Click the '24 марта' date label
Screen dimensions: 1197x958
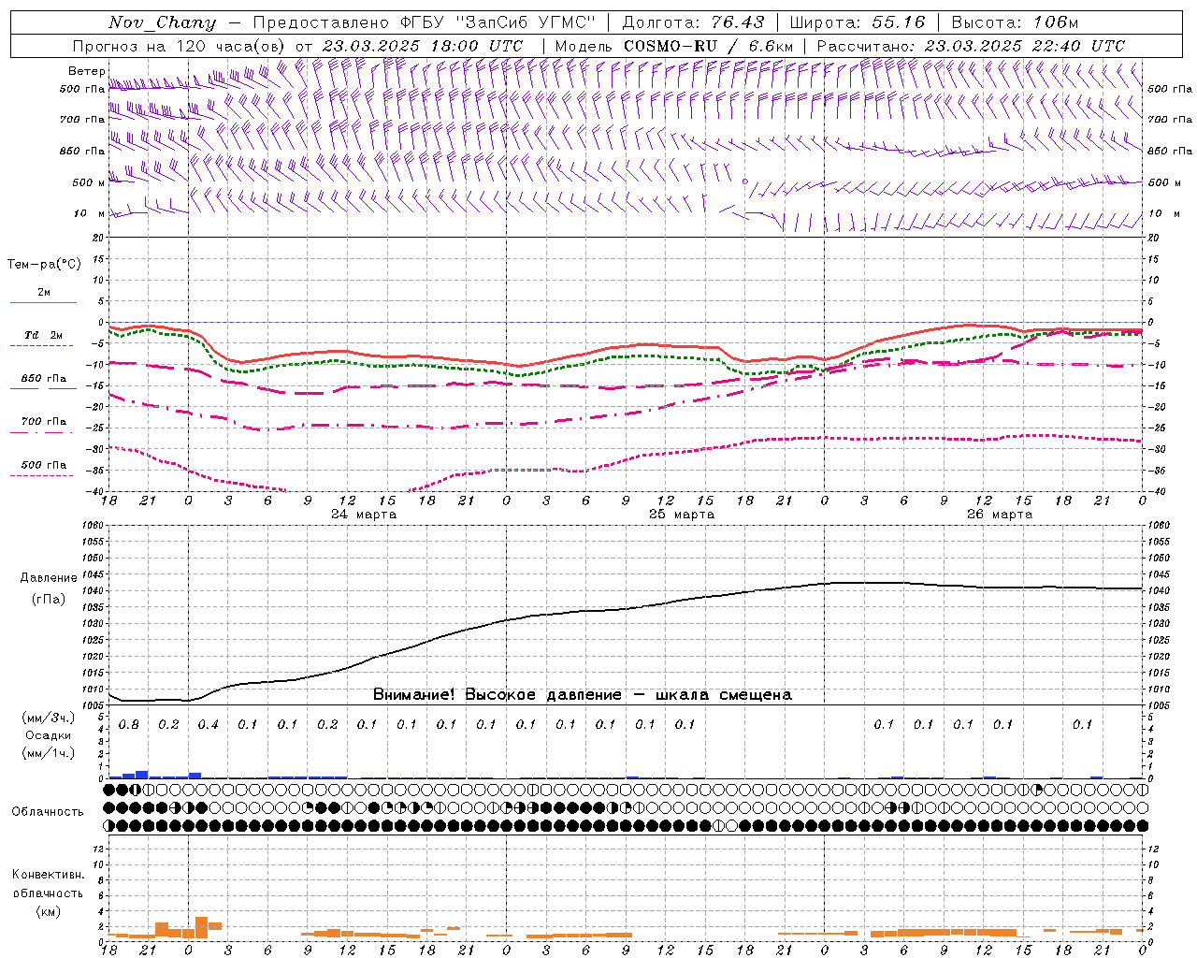(365, 515)
